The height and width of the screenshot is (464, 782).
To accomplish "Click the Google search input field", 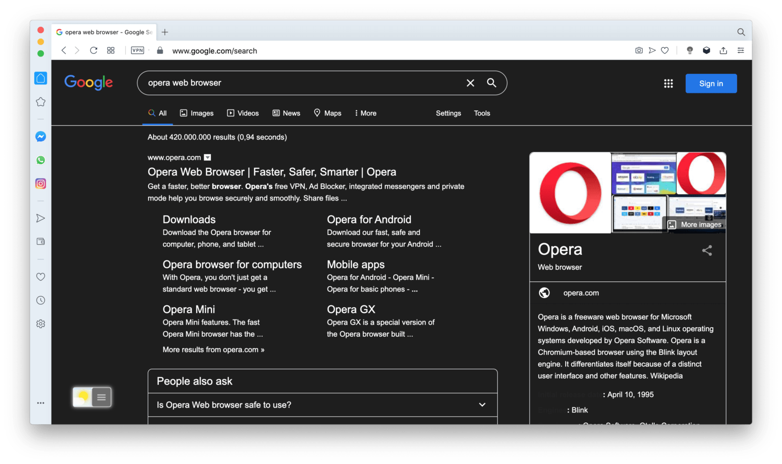I will pos(300,83).
